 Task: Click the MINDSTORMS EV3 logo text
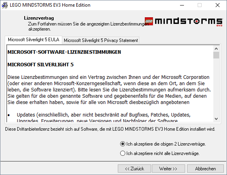189,22
